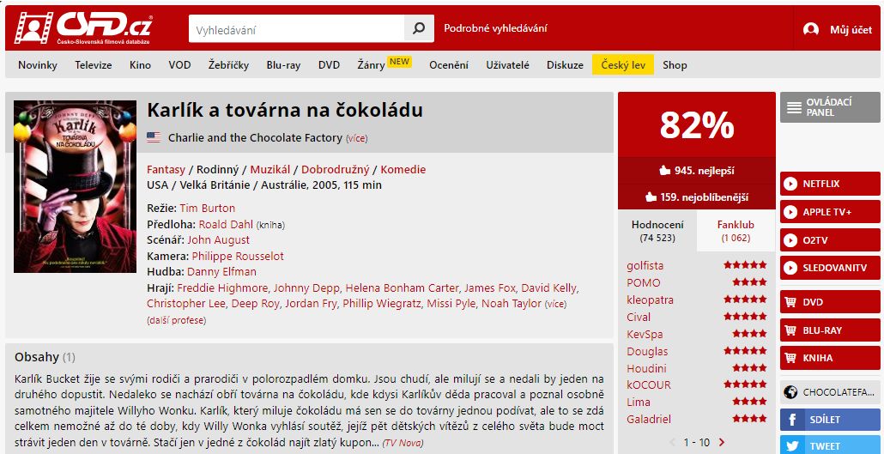Open the Shop menu item

675,65
